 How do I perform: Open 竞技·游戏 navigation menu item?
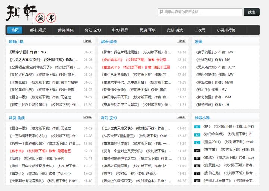(x=175, y=30)
